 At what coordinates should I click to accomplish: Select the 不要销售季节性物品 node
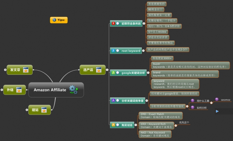pos(161,43)
